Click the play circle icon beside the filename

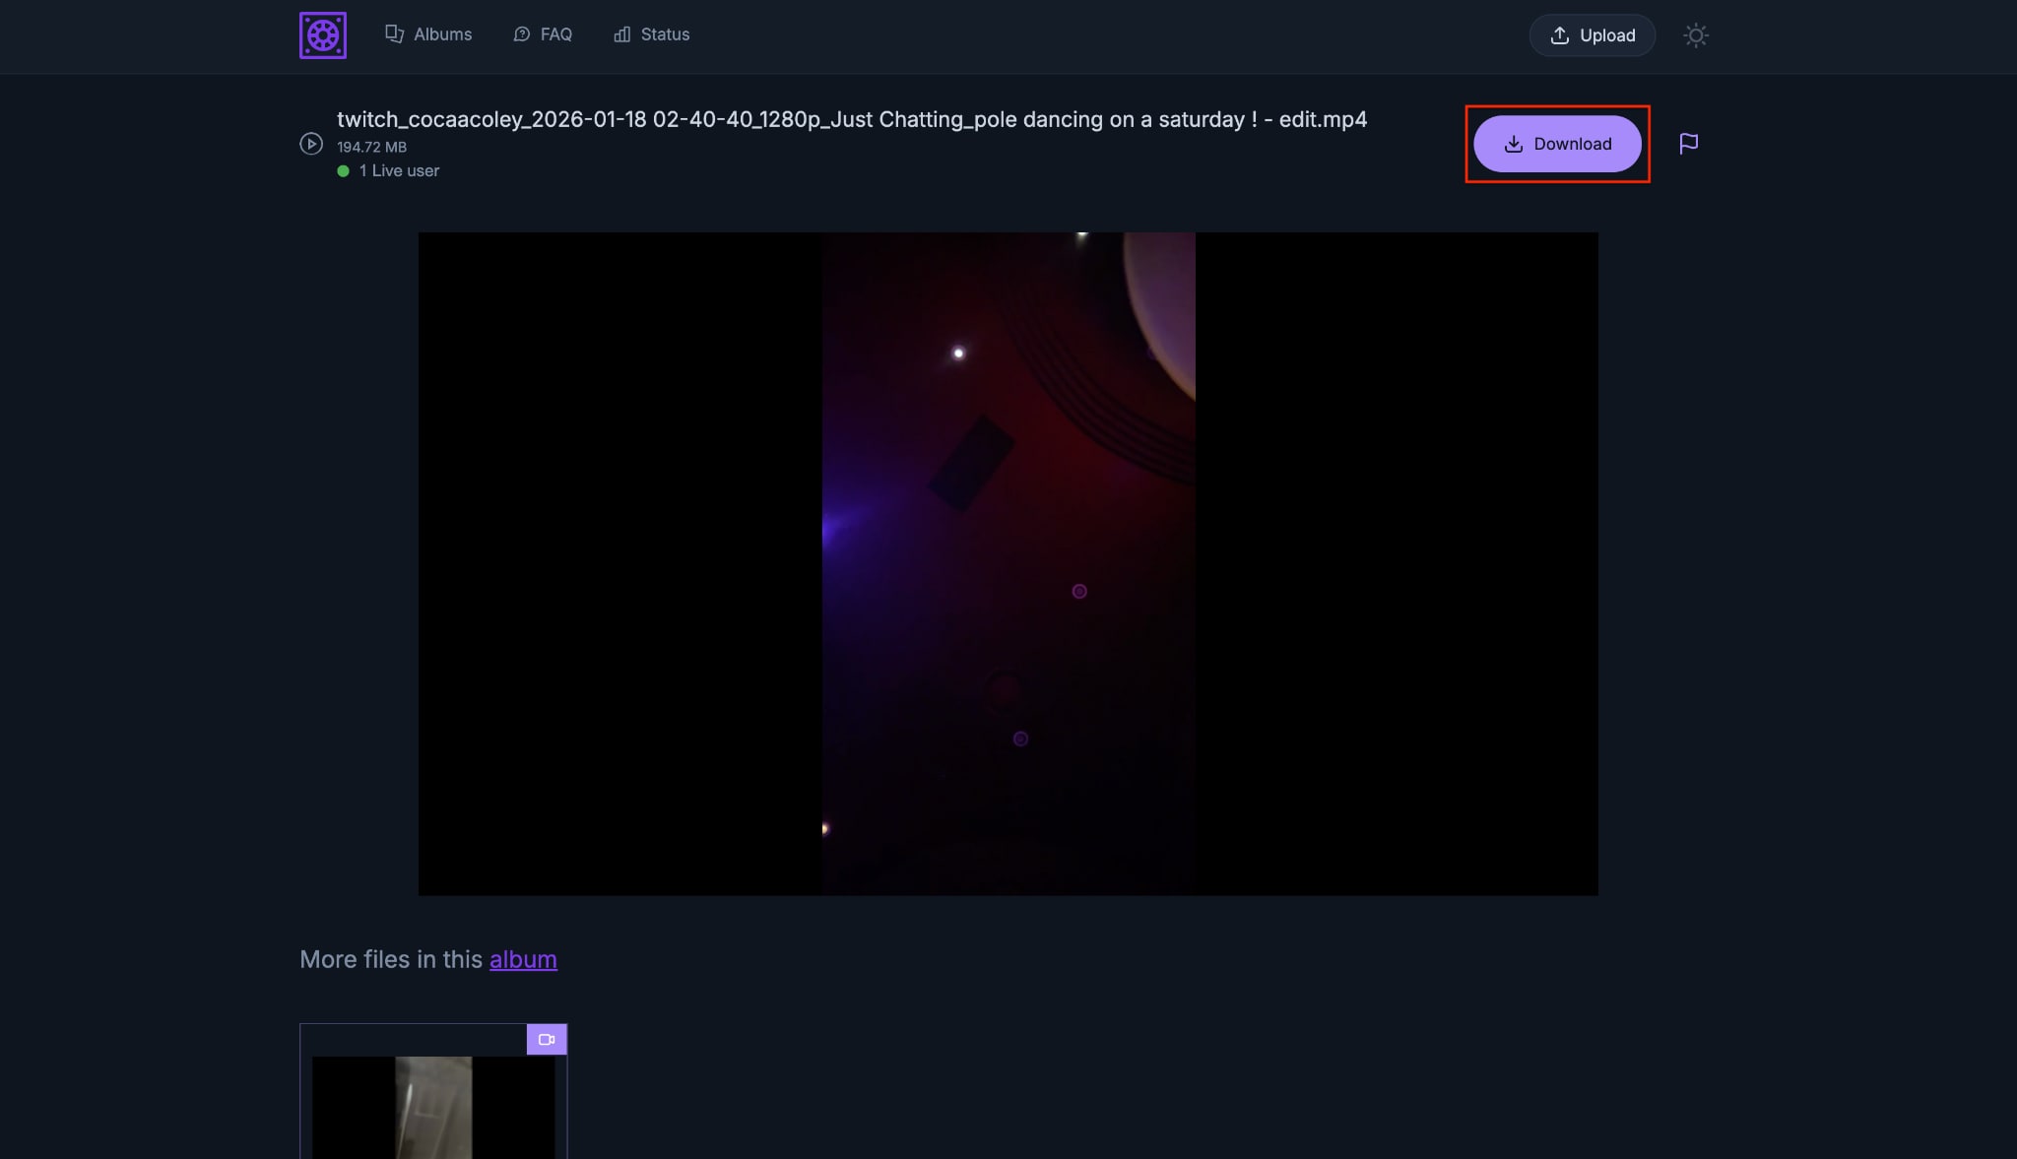311,144
